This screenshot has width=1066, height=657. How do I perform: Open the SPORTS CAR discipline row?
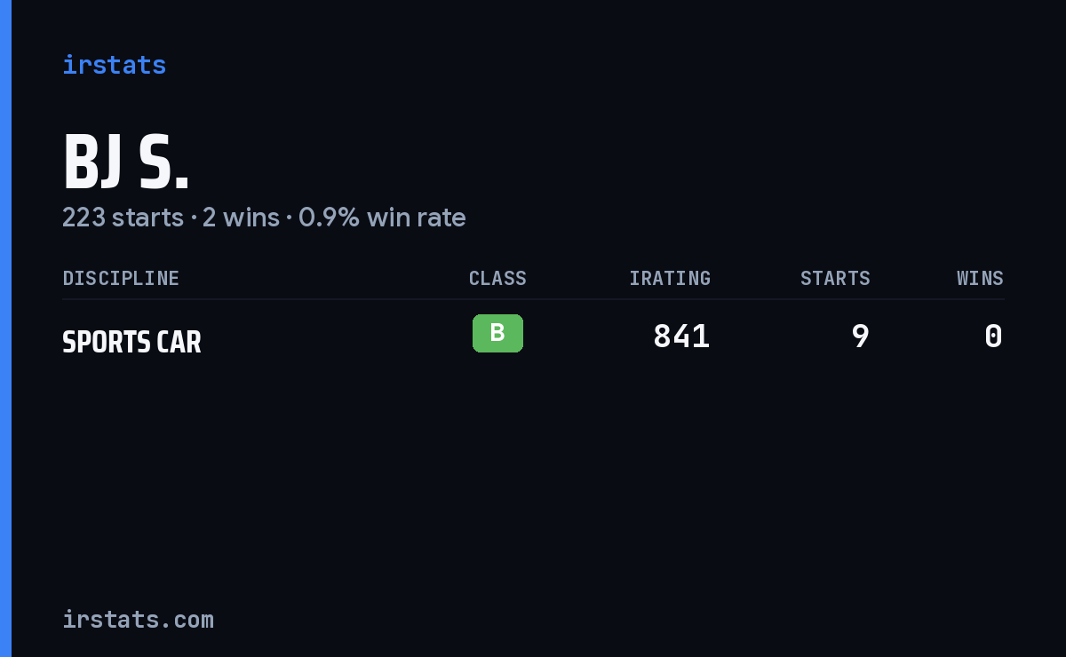pos(533,337)
